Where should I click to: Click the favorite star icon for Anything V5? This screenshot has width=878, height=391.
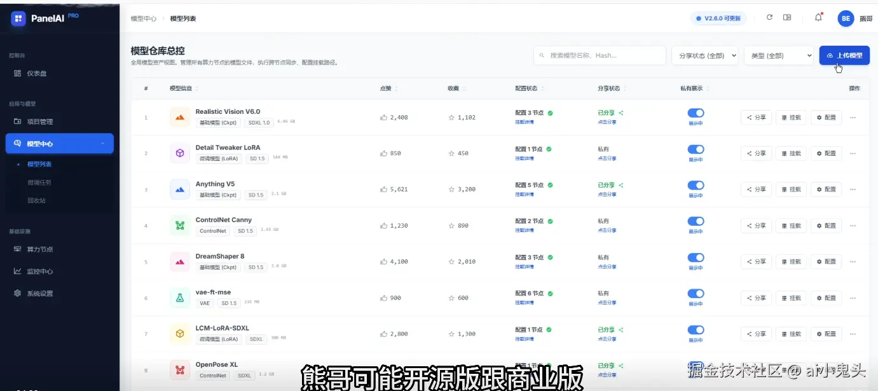(451, 189)
